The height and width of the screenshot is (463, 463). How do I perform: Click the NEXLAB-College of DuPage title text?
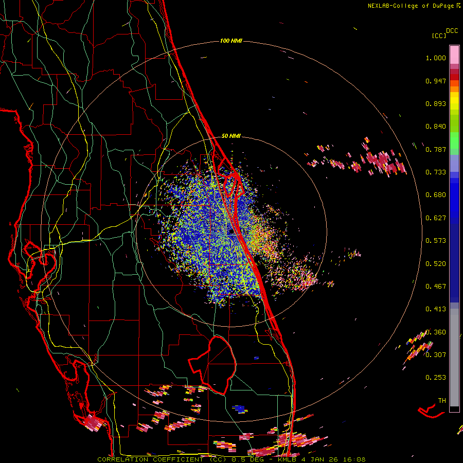point(411,6)
